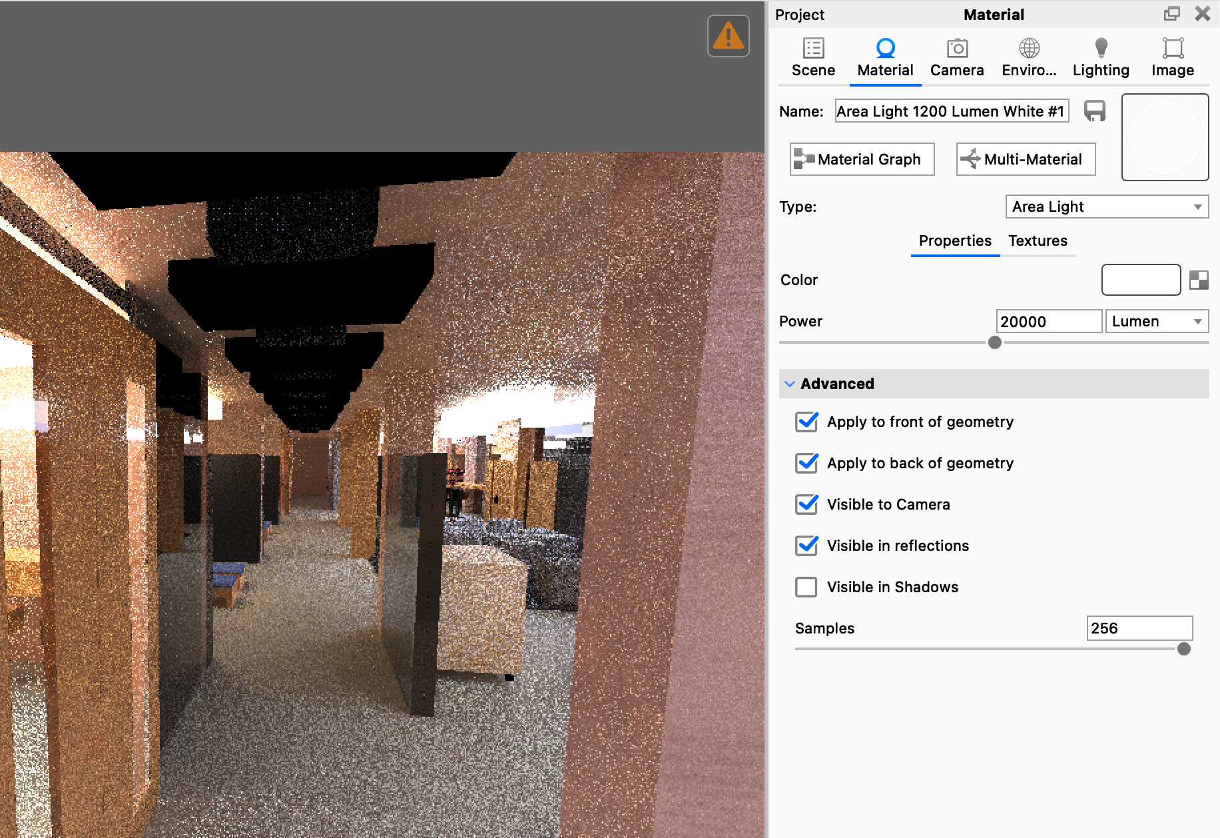Viewport: 1220px width, 838px height.
Task: Open the Area Light type dropdown
Action: click(x=1107, y=207)
